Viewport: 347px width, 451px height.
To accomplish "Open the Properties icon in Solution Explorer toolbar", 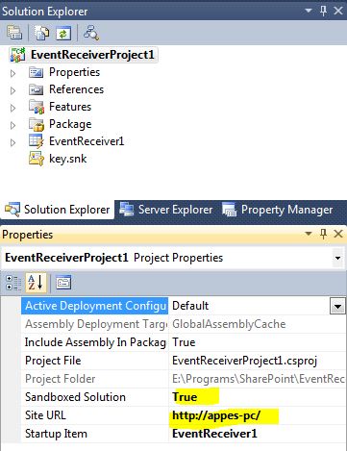I will pos(14,33).
